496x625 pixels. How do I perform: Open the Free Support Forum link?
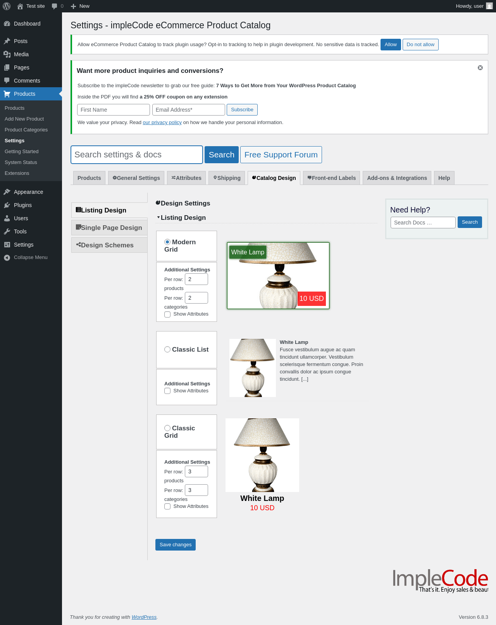281,155
